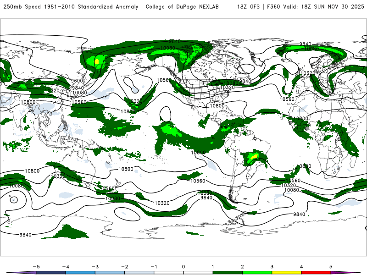The width and height of the screenshot is (367, 275).
Task: Click the positive '3' colorbar tick label
Action: click(272, 267)
